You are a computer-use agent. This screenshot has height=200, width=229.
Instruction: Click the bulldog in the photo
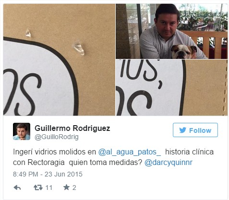183,51
